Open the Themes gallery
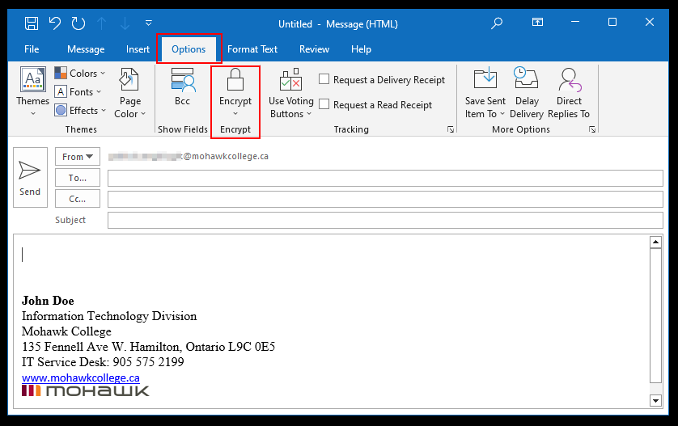The height and width of the screenshot is (426, 678). pyautogui.click(x=32, y=91)
